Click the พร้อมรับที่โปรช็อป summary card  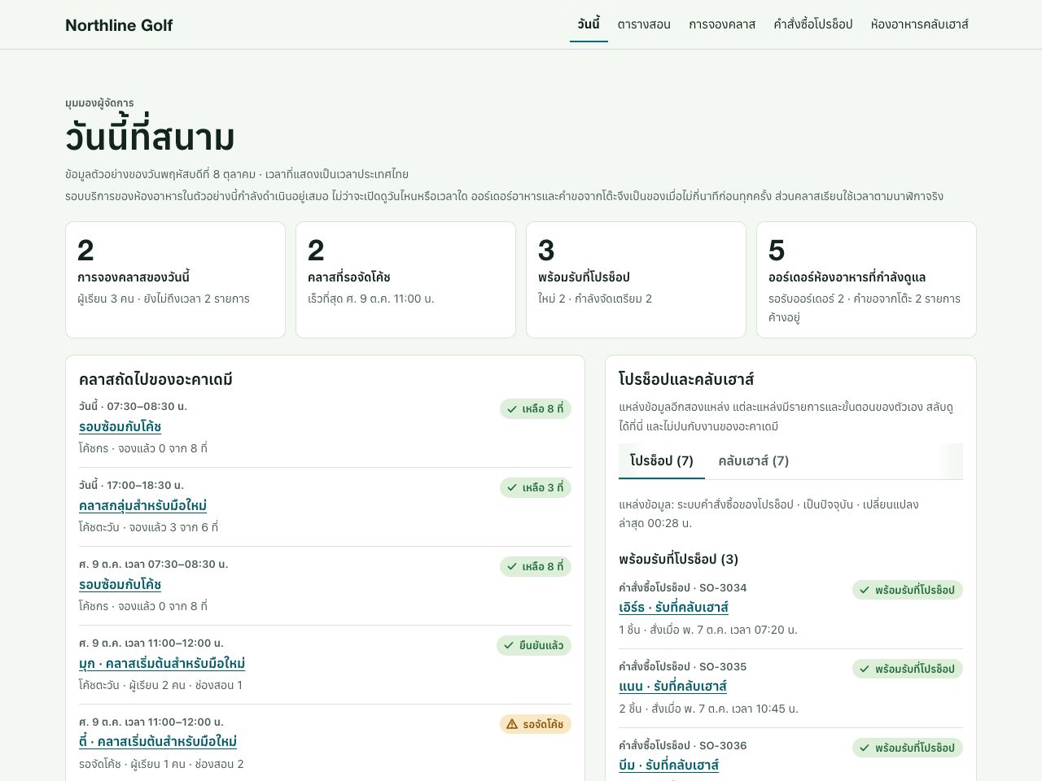coord(636,280)
